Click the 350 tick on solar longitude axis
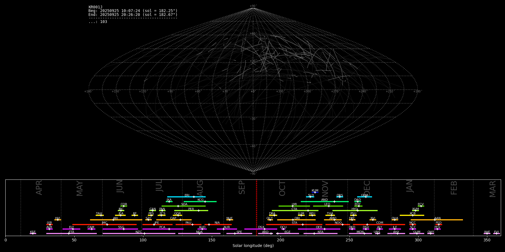The width and height of the screenshot is (505, 252). point(487,240)
